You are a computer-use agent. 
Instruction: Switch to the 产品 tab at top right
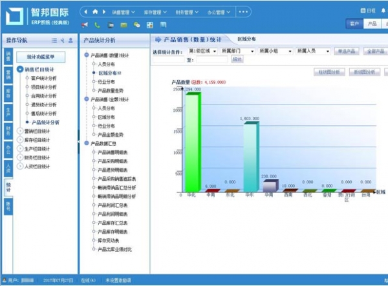pyautogui.click(x=372, y=24)
